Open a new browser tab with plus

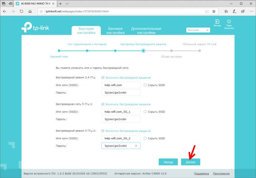click(x=60, y=4)
